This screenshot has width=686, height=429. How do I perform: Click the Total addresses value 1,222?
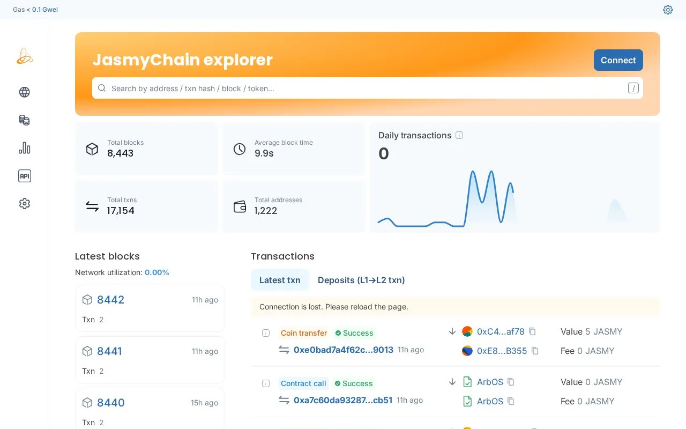[266, 211]
